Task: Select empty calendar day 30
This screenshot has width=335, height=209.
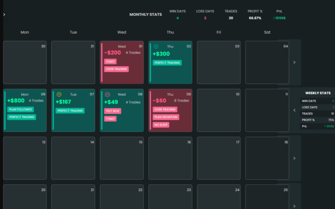Action: click(x=25, y=62)
